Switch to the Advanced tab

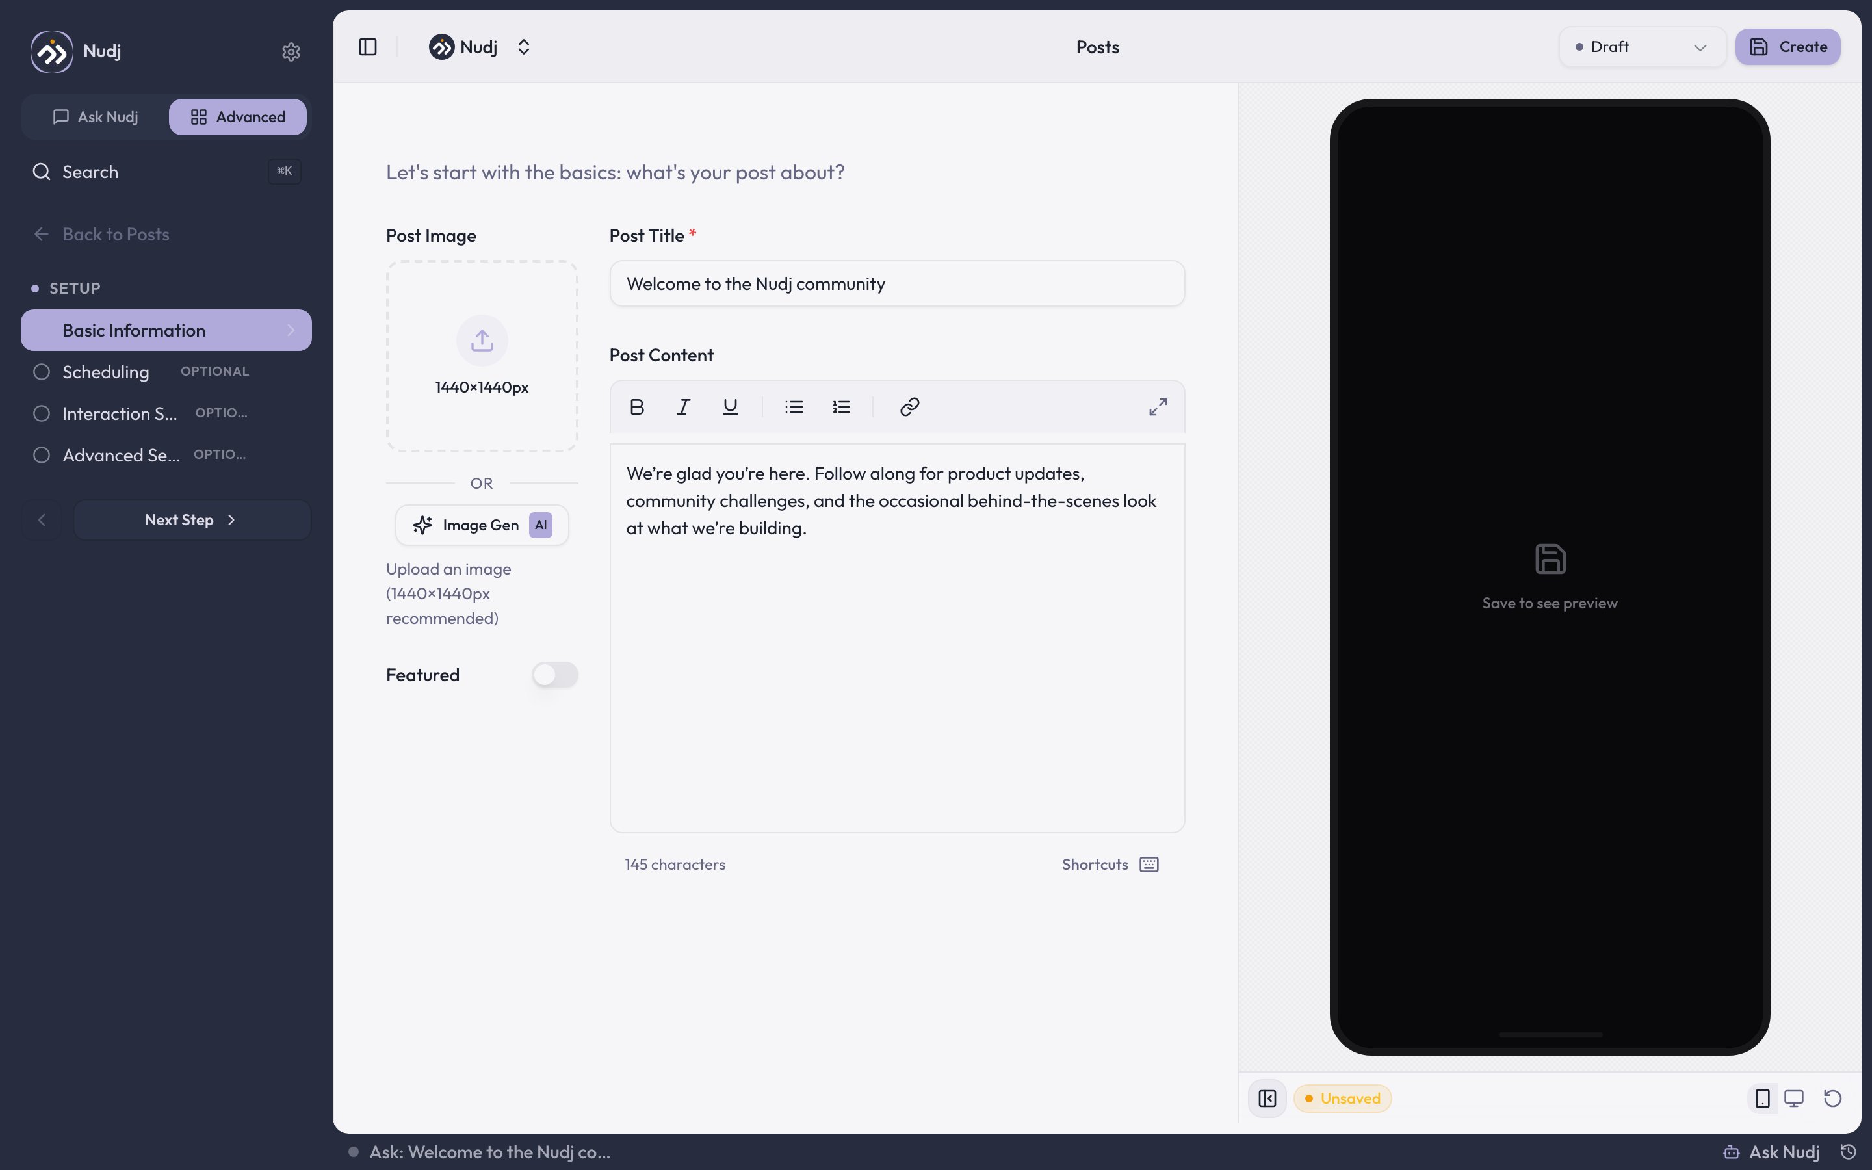pyautogui.click(x=237, y=117)
